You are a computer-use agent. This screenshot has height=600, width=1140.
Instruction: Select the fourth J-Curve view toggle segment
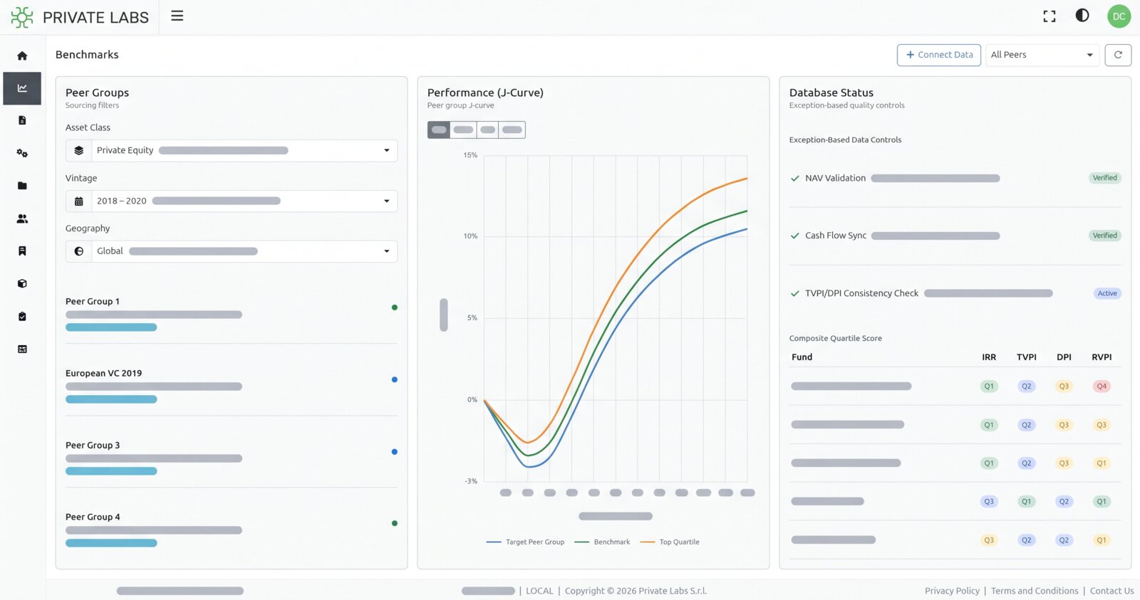pyautogui.click(x=512, y=130)
